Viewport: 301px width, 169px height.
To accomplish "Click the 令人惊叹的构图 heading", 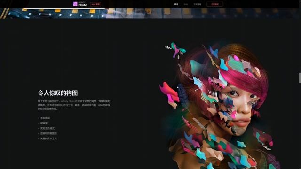I will click(x=58, y=93).
